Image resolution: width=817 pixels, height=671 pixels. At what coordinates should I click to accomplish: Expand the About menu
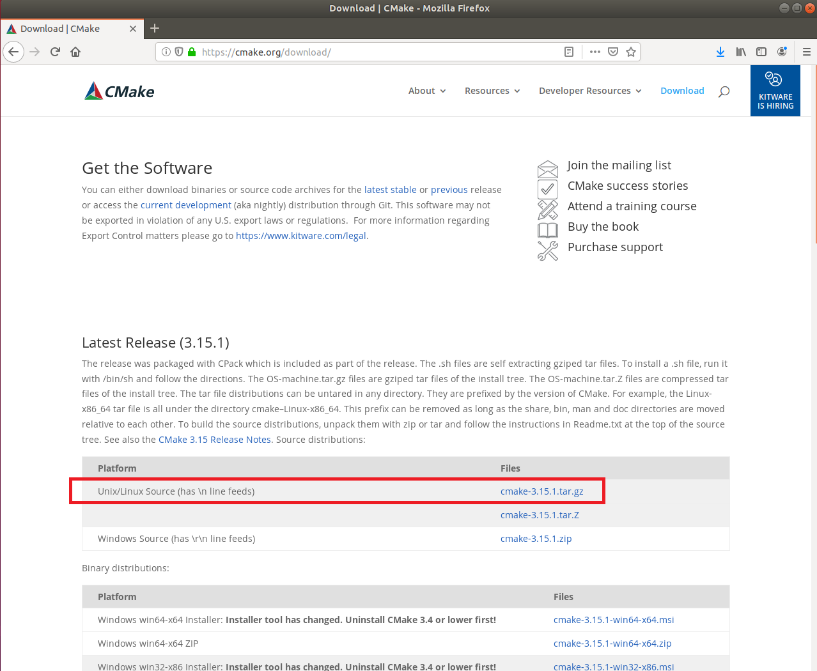(x=427, y=91)
